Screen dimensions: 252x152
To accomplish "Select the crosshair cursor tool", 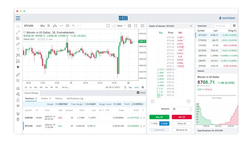I will point(18,26).
